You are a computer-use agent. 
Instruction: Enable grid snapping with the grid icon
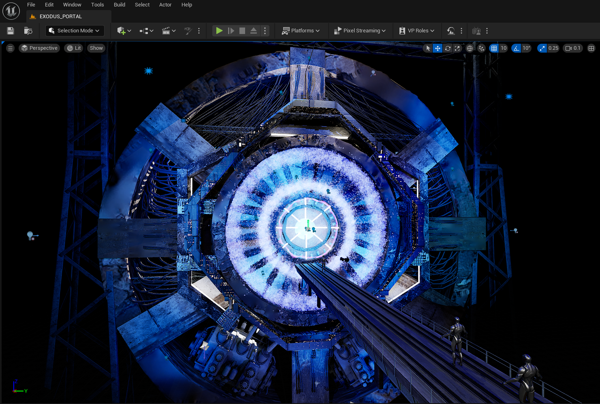point(495,48)
